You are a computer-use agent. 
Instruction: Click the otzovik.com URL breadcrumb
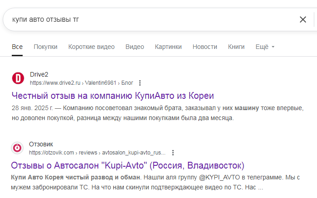pyautogui.click(x=97, y=153)
